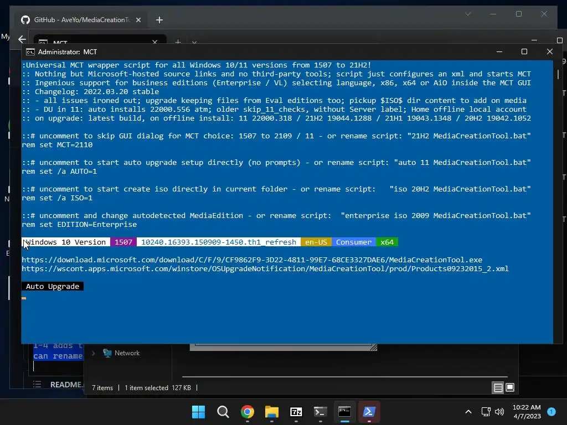Click the purple 1507 version label

pyautogui.click(x=123, y=242)
